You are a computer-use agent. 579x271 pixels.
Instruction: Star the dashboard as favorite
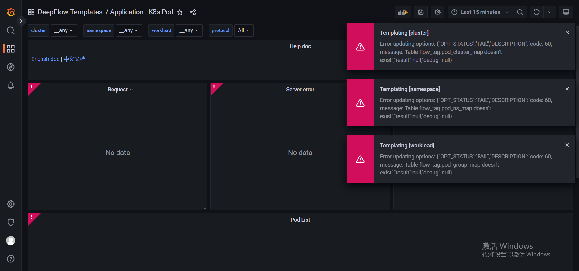180,12
